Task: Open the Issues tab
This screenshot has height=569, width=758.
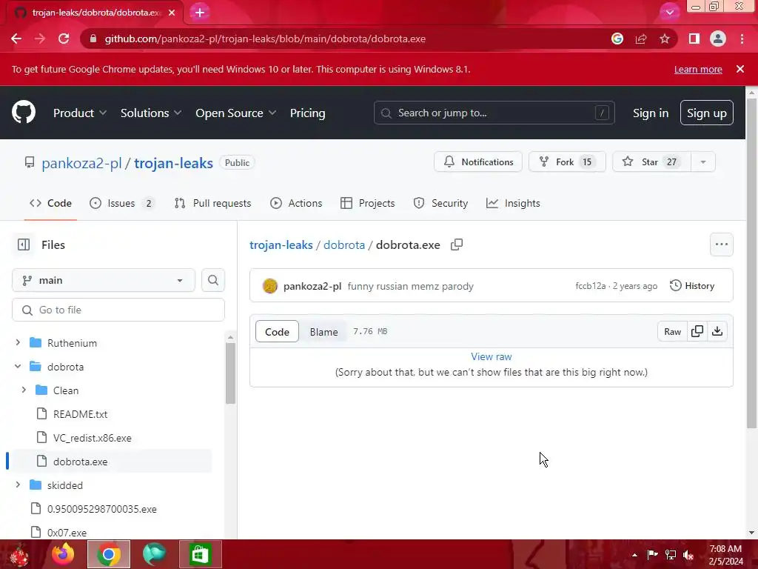Action: 122,203
